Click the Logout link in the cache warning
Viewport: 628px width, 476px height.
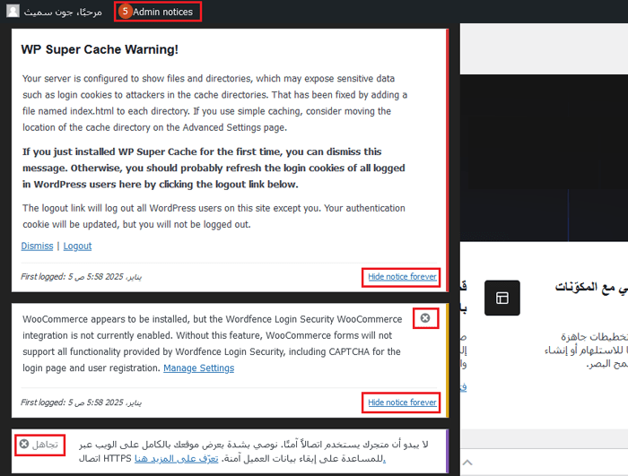coord(77,246)
